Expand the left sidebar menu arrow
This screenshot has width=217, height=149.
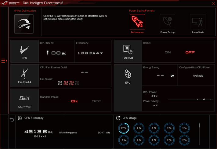point(4,60)
